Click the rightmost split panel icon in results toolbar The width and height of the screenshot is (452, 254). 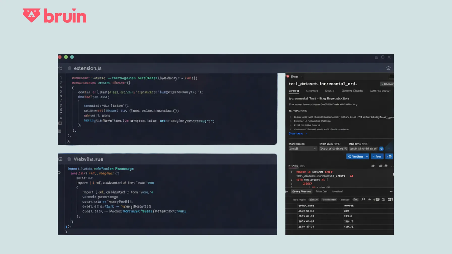click(x=390, y=200)
